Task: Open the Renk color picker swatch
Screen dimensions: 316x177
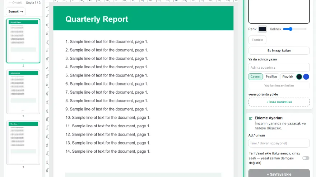Action: (x=262, y=29)
